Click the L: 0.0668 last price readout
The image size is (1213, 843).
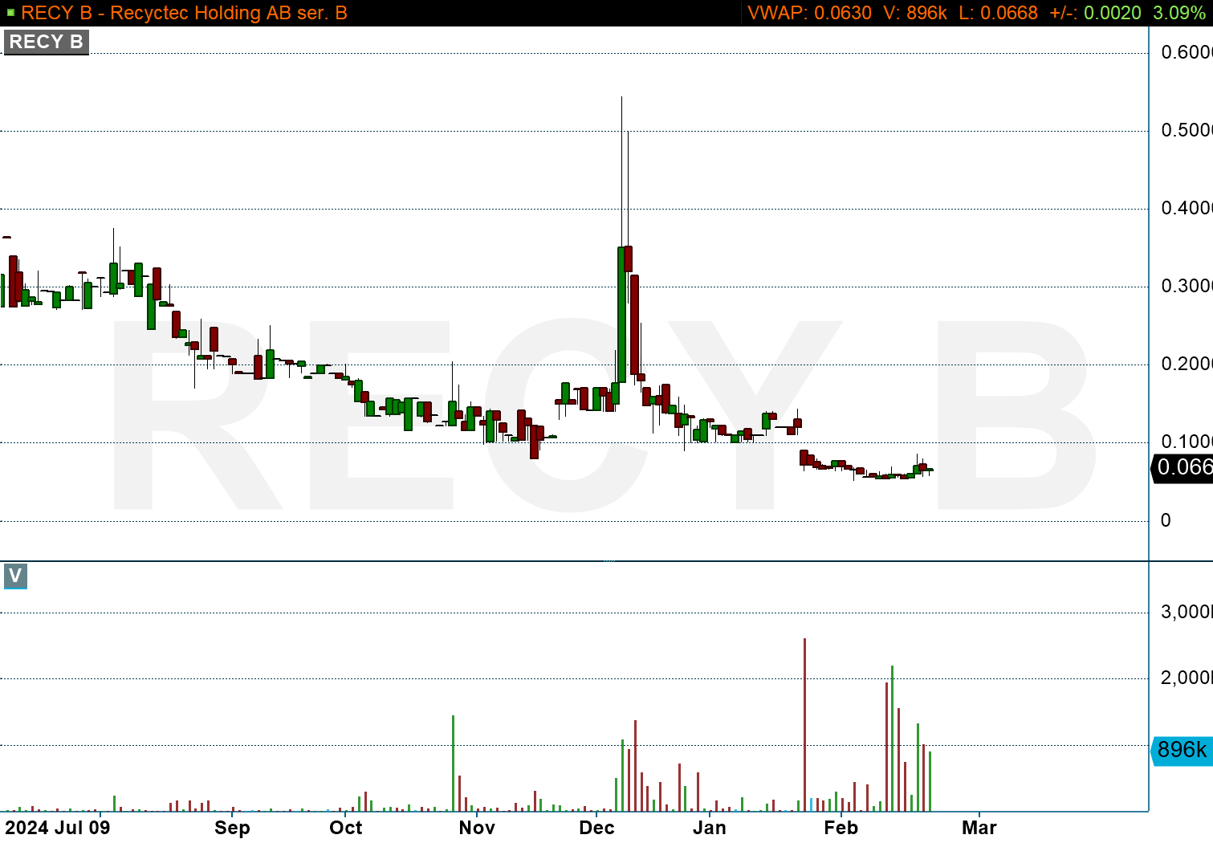click(x=998, y=13)
